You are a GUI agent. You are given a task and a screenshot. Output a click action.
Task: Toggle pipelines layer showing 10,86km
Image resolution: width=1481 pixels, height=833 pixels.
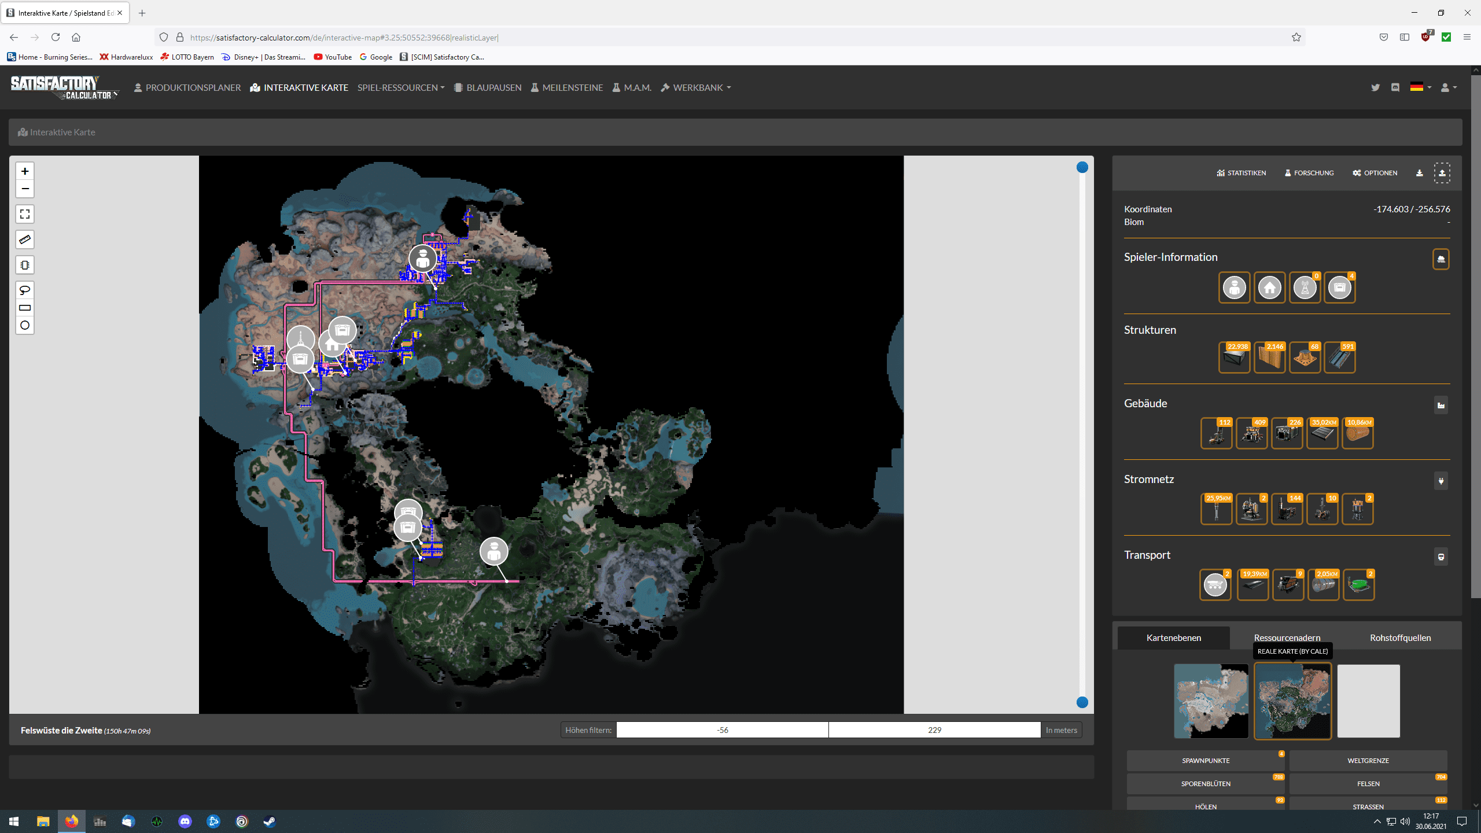coord(1358,433)
